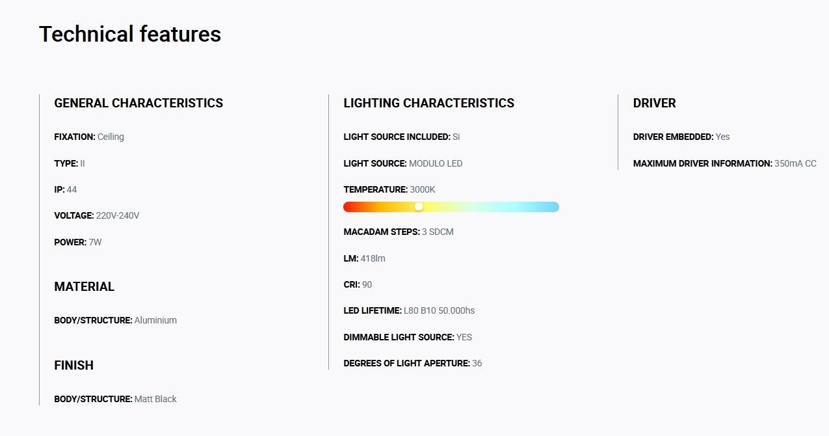Image resolution: width=829 pixels, height=436 pixels.
Task: Click the DRIVER section heading
Action: click(654, 103)
